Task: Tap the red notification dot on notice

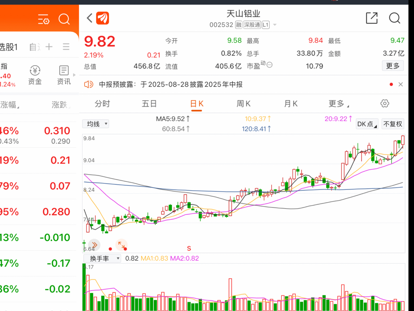Action: tap(391, 84)
